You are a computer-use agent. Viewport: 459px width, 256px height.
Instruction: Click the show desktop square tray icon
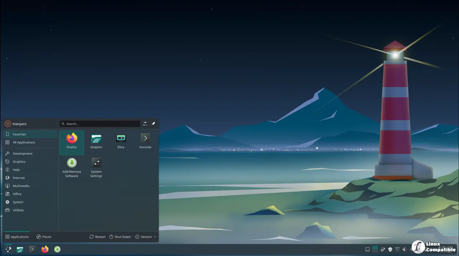coord(368,249)
